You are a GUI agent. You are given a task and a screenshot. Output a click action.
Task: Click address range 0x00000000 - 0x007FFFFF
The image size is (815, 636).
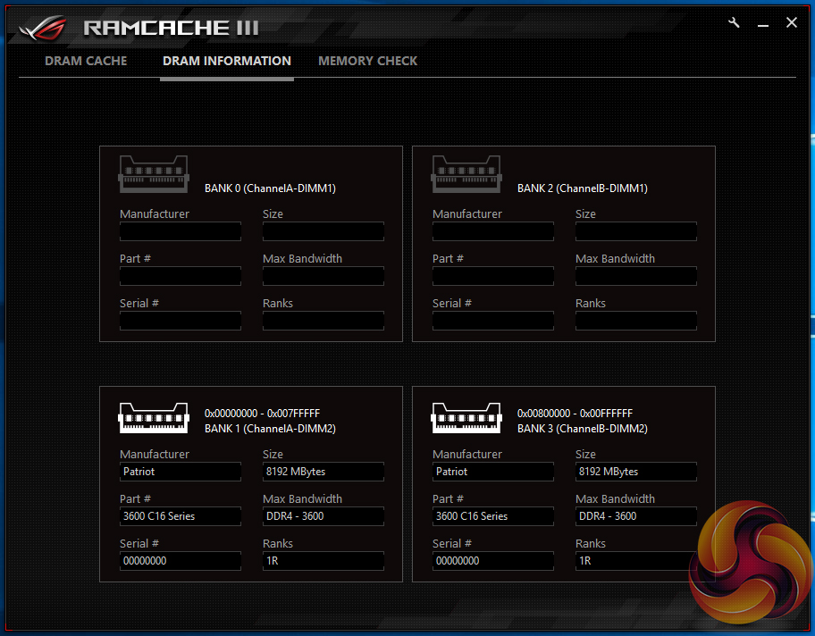tap(262, 413)
